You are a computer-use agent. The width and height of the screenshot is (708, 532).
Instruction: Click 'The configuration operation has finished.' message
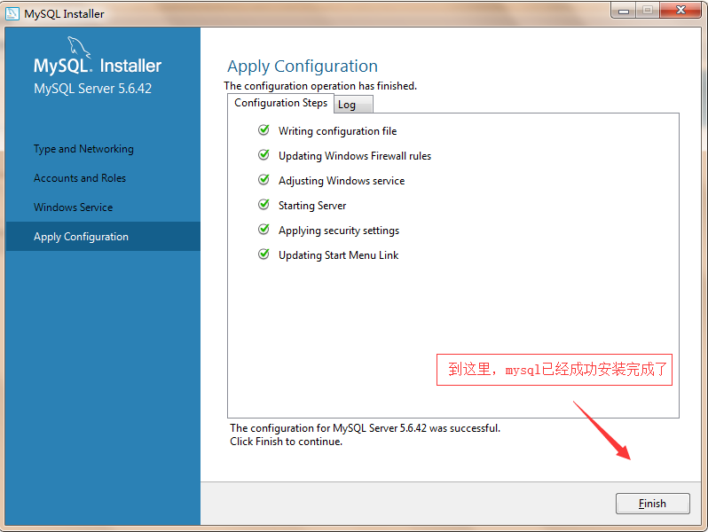pos(320,86)
